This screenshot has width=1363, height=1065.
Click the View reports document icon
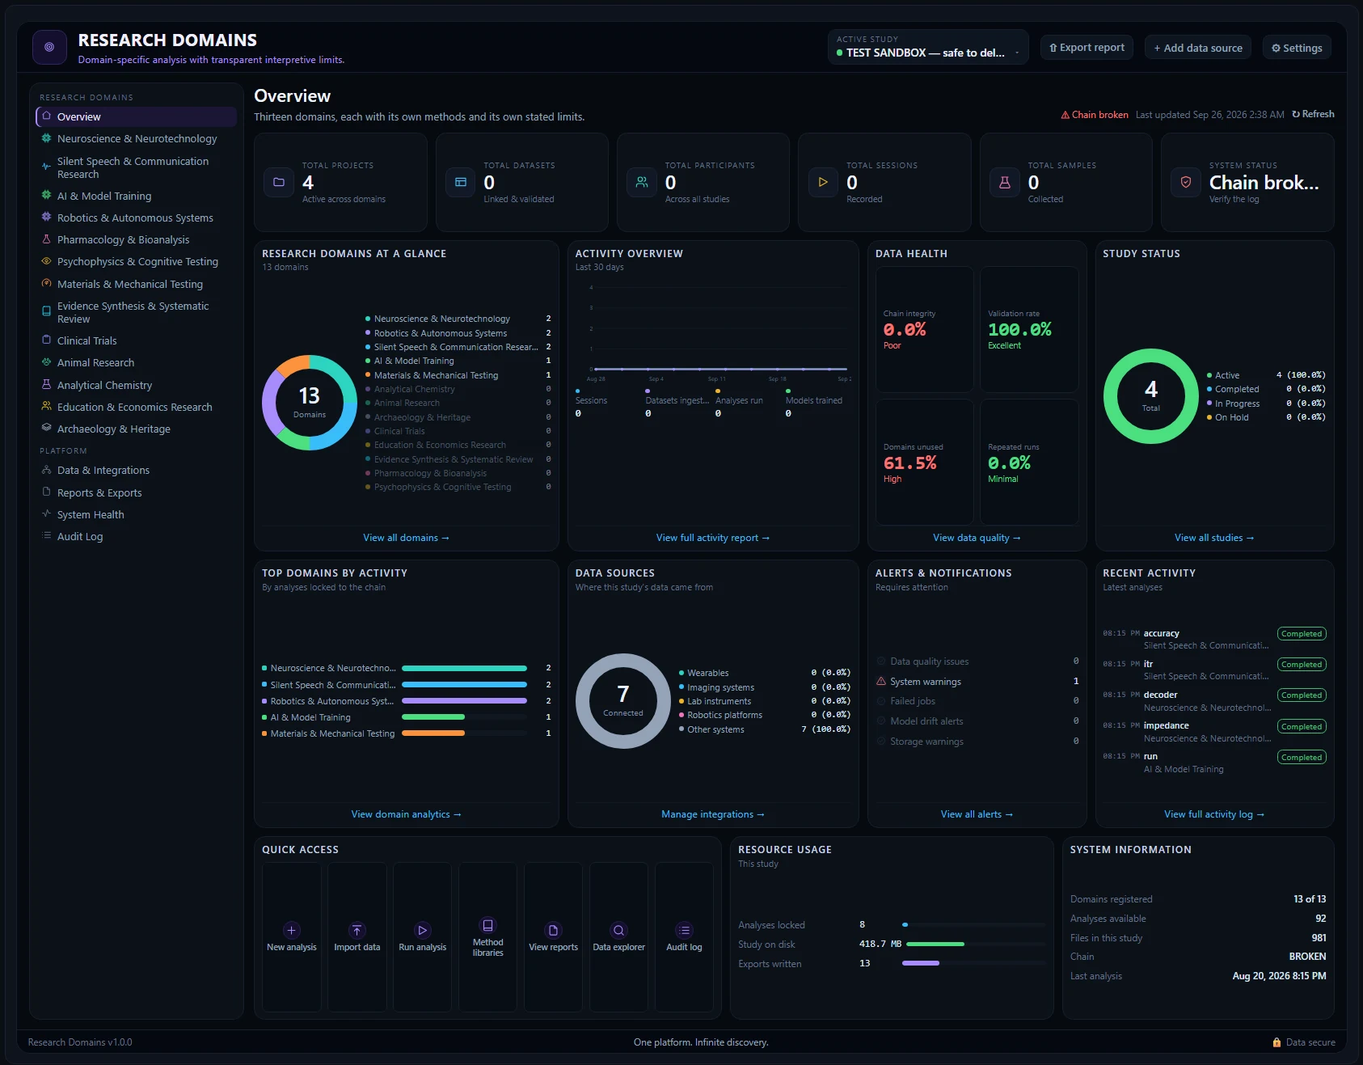tap(553, 930)
